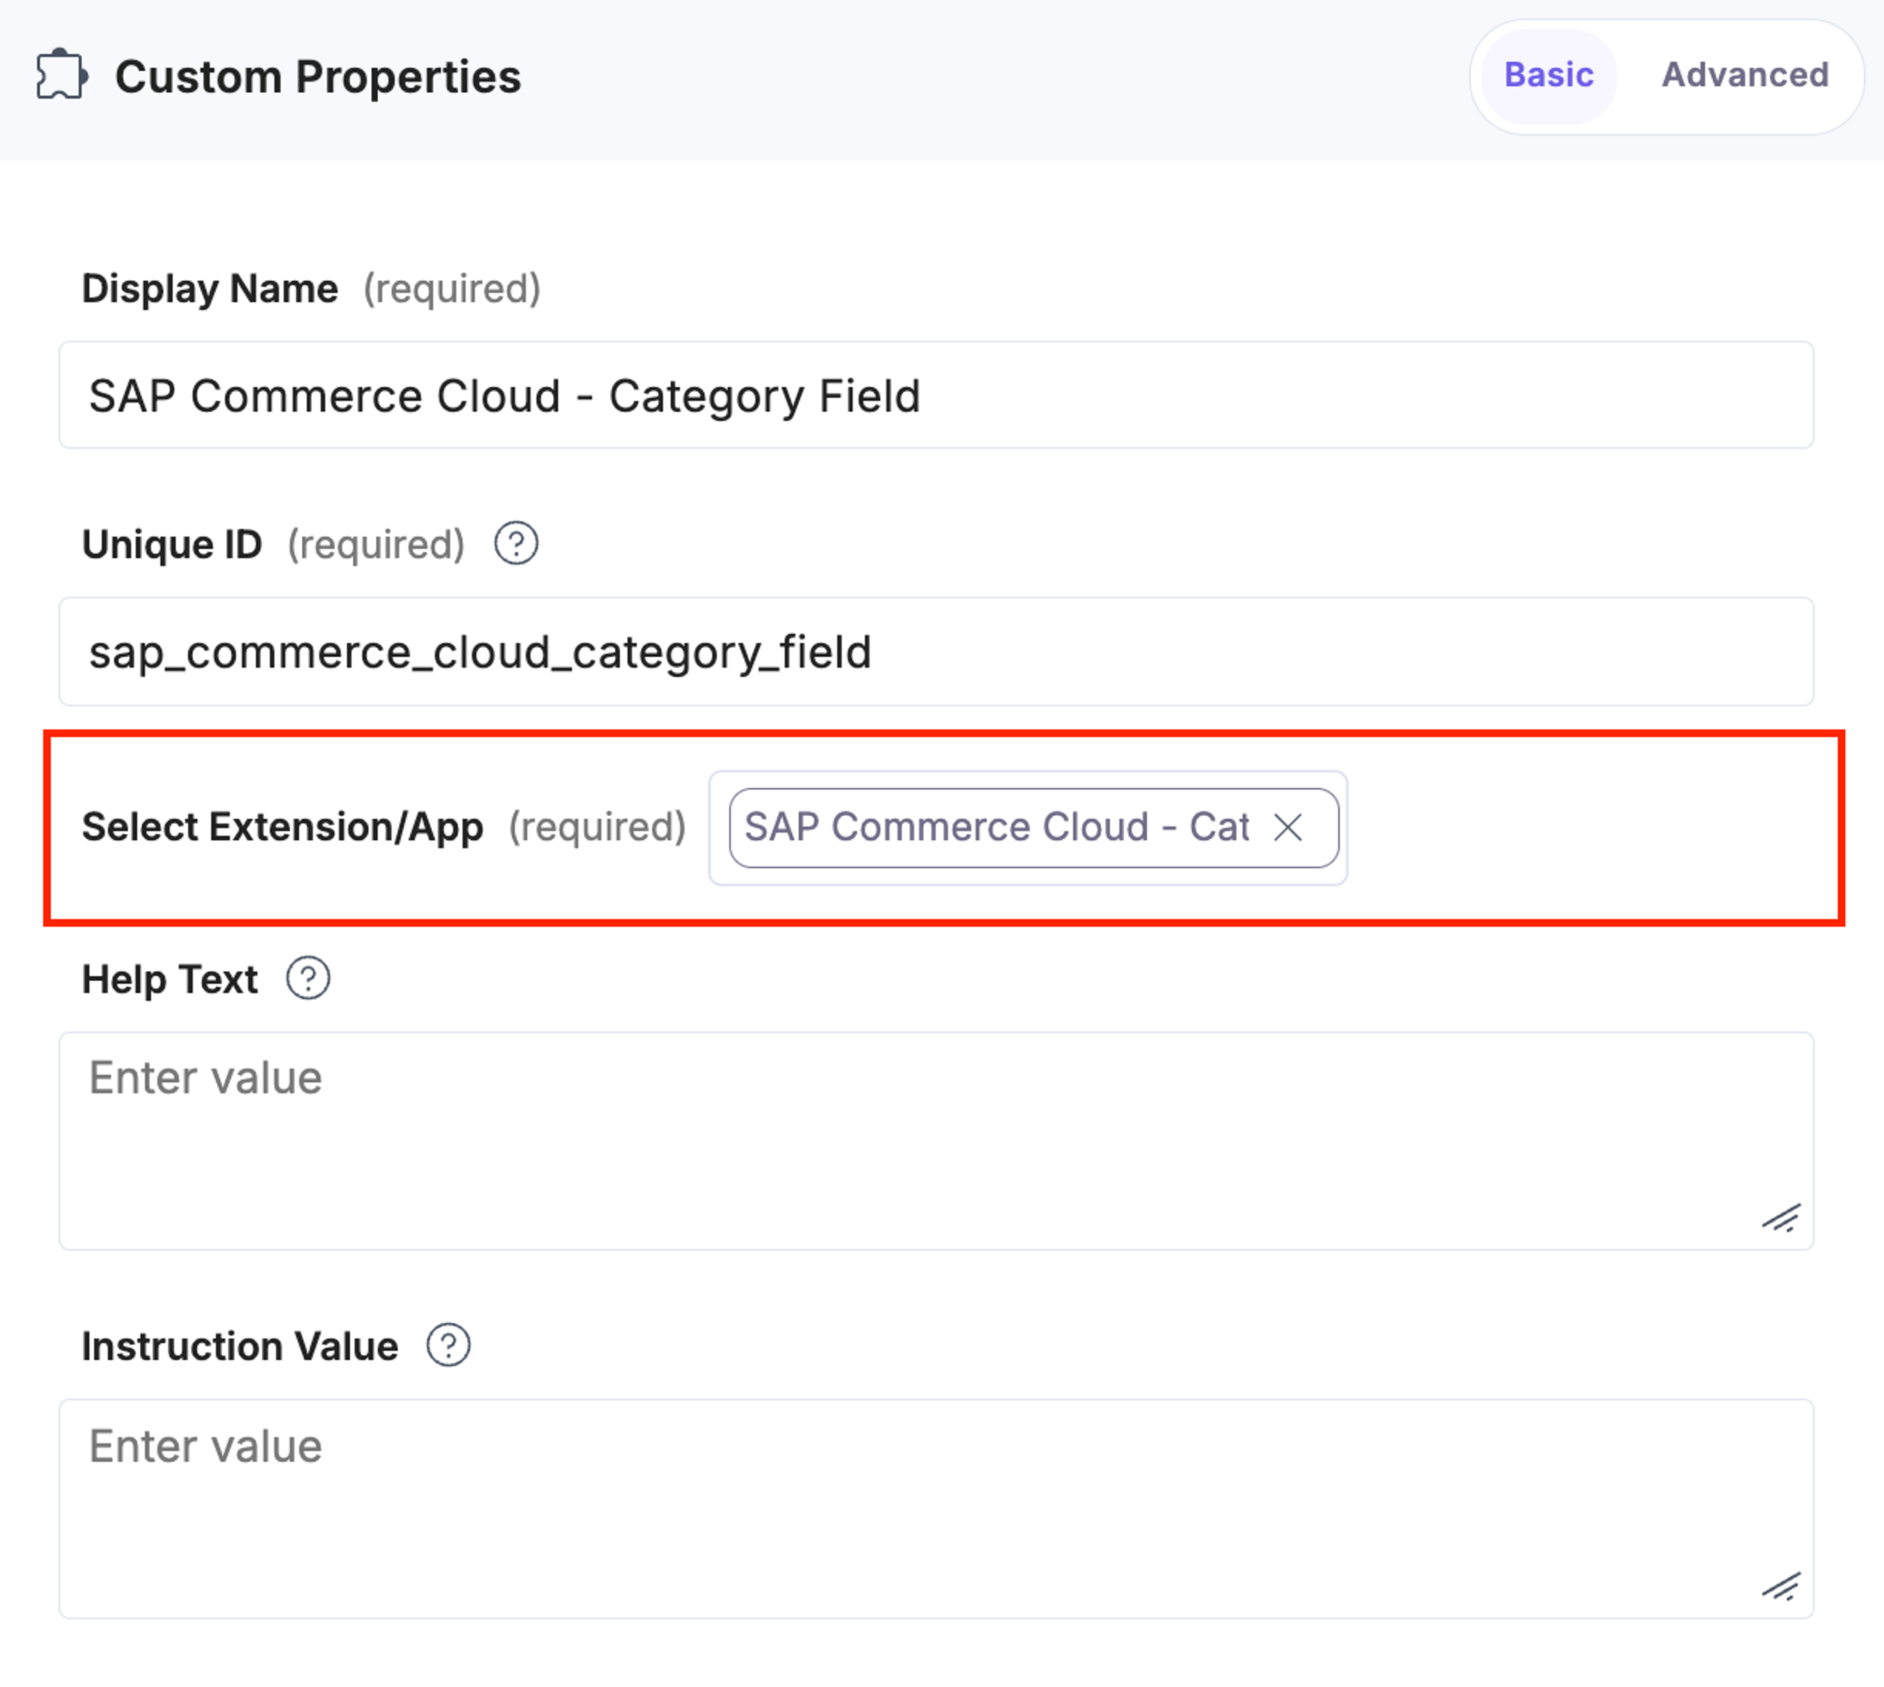Remove the SAP Commerce Cloud - Cat tag
The height and width of the screenshot is (1687, 1884).
point(1288,828)
